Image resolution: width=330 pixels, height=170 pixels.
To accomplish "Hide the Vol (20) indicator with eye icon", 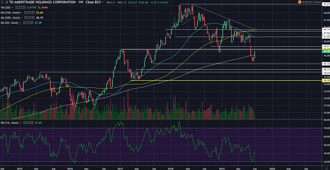I will tap(16, 8).
